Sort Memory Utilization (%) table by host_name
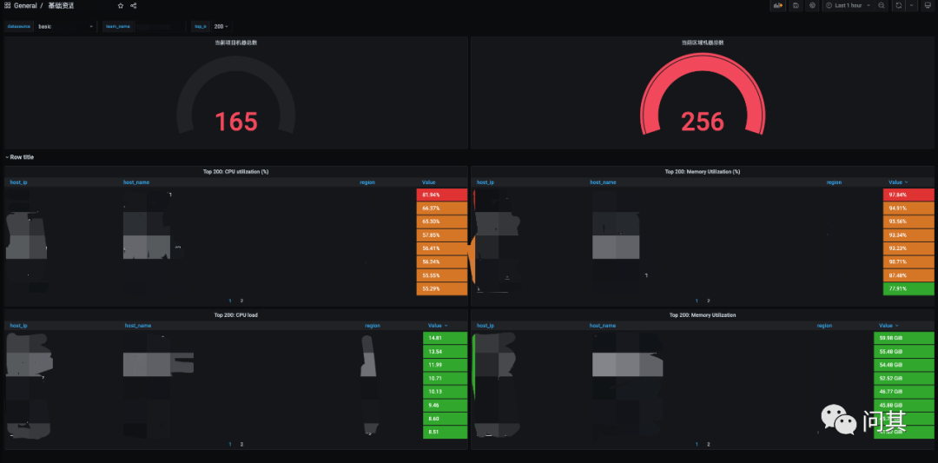The height and width of the screenshot is (463, 938). coord(603,182)
